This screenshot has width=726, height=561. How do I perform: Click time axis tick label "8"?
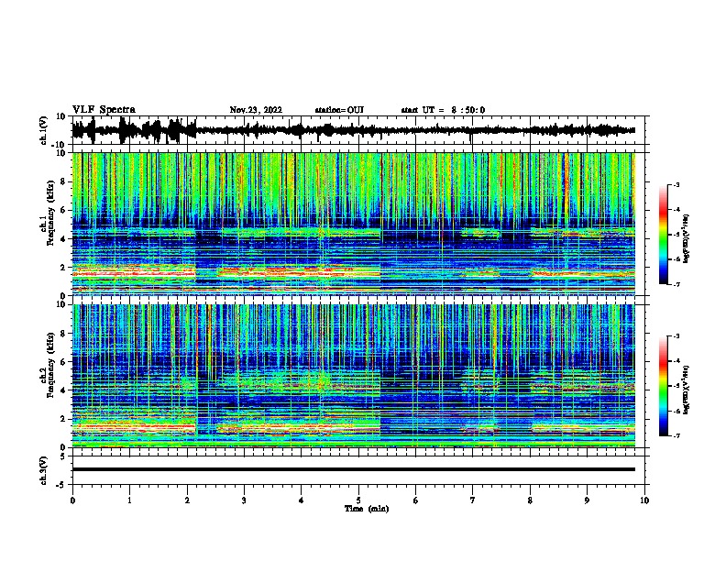[x=530, y=500]
